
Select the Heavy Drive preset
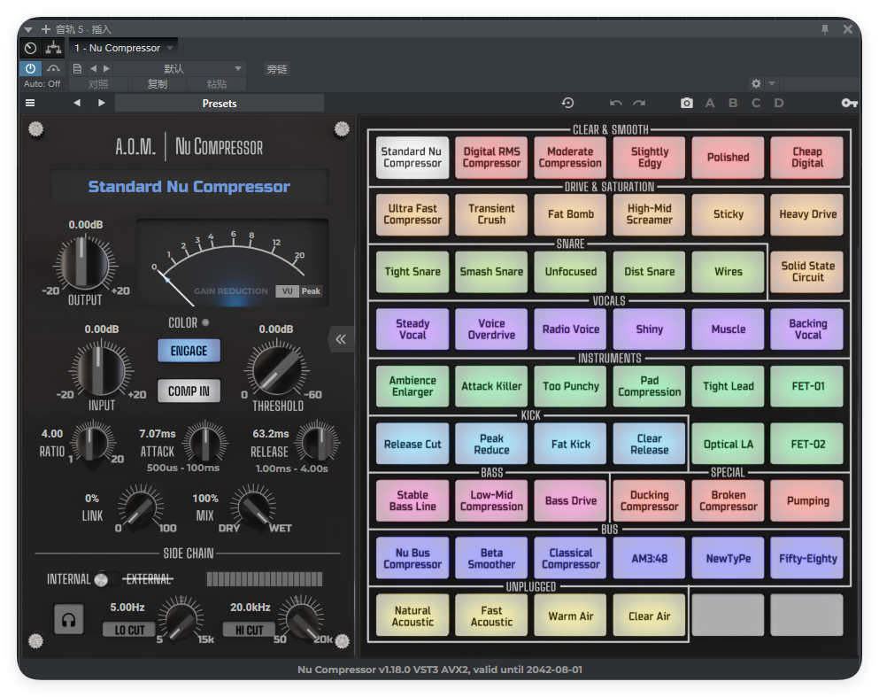pyautogui.click(x=808, y=214)
